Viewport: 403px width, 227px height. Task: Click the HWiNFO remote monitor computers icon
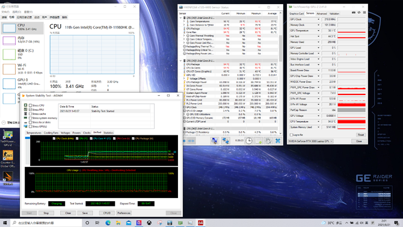pyautogui.click(x=214, y=140)
